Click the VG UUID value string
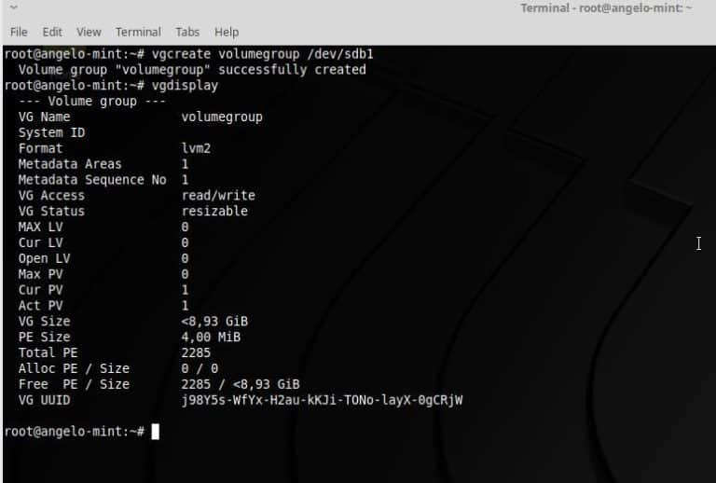716x483 pixels. (322, 400)
